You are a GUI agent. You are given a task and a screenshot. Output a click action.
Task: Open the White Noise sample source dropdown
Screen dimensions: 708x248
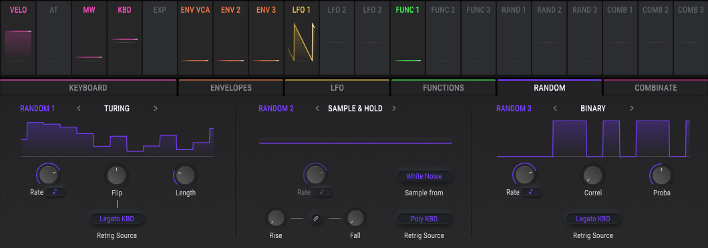(x=424, y=176)
